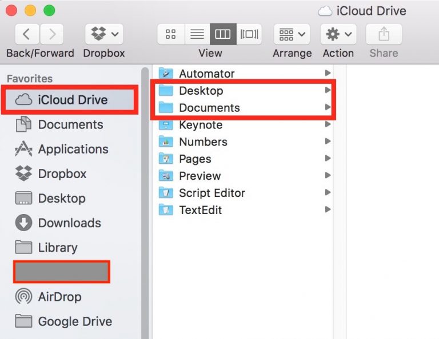Select the Pages folder name
The image size is (439, 339).
[x=195, y=159]
